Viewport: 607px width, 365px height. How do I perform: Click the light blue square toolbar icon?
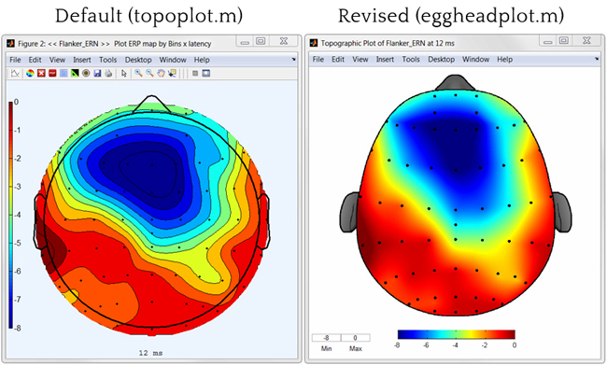click(x=64, y=73)
